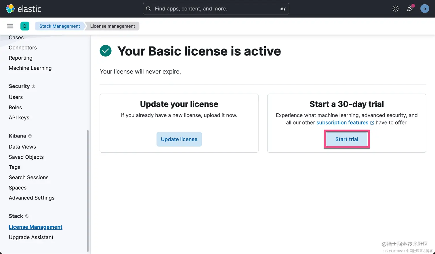Open Cases in the sidebar
Viewport: 435px width, 254px height.
16,38
